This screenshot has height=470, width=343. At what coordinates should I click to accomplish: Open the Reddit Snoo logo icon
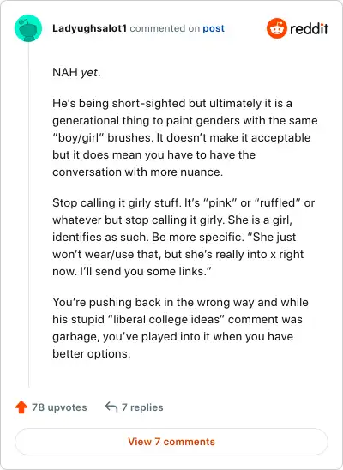277,28
